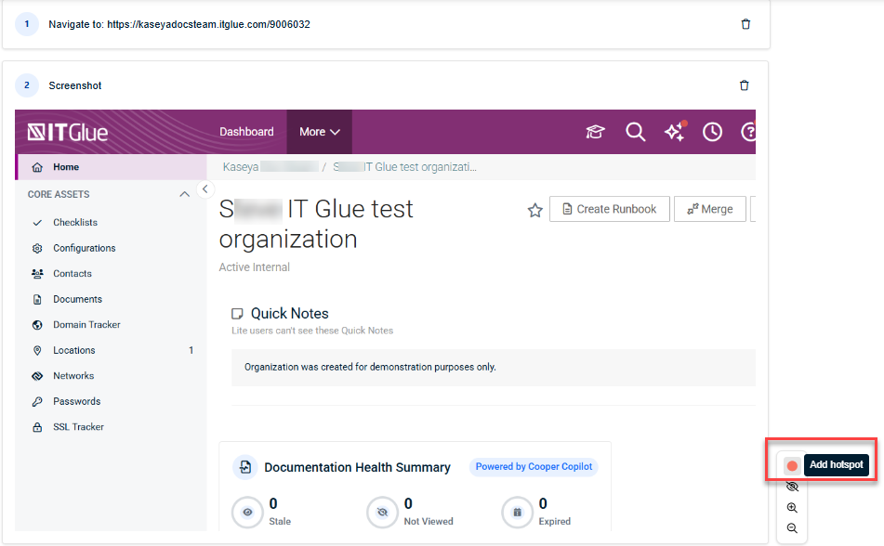Image resolution: width=884 pixels, height=546 pixels.
Task: Click the Powered by Cooper Copilot badge
Action: 534,466
